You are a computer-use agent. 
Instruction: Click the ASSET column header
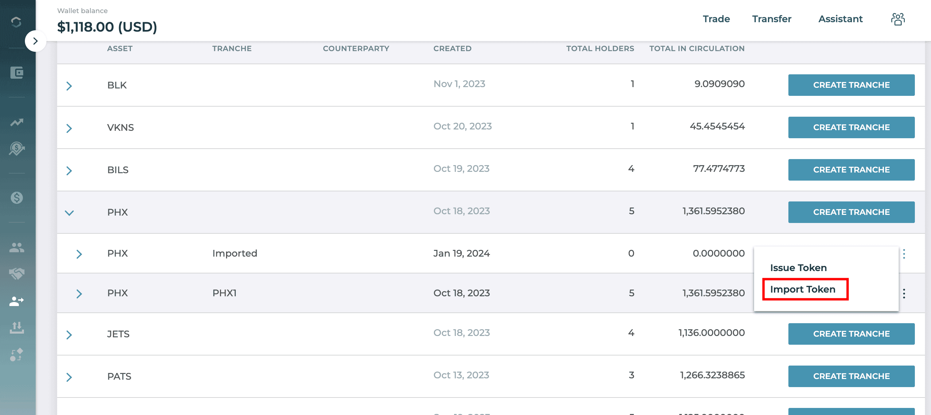(x=120, y=48)
